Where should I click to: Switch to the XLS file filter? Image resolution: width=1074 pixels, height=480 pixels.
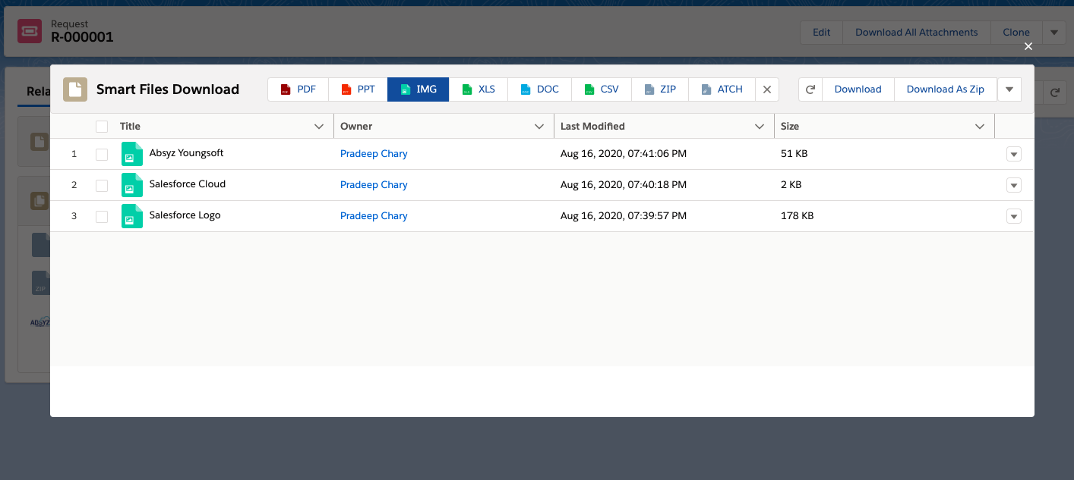click(479, 89)
